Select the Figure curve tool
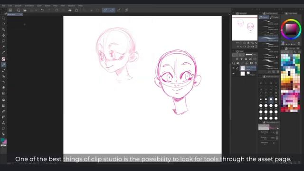Viewport: 304px width, 171px height. 3,112
